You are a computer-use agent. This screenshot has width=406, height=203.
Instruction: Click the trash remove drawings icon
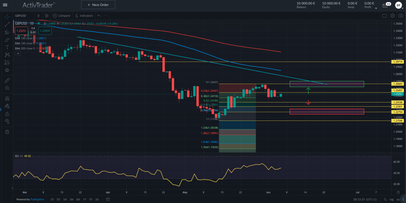(x=7, y=132)
